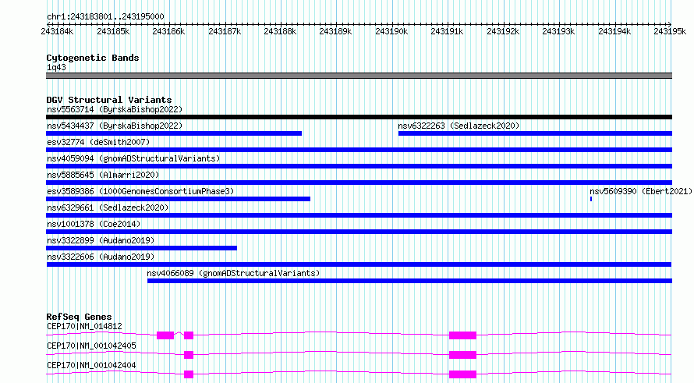Open the nsv3322899 (Audano2019) label
The width and height of the screenshot is (694, 383).
pos(101,240)
